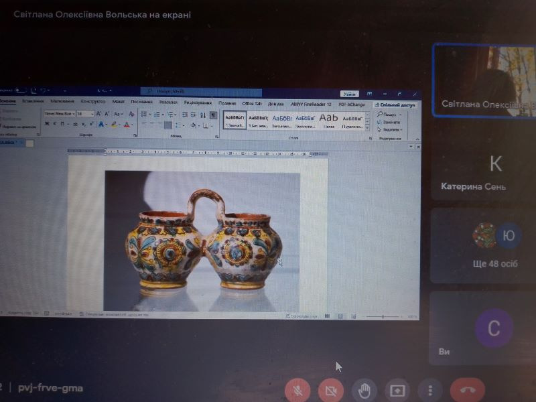Viewport: 536px width, 402px height.
Task: Open the Office Tab ribbon tab
Action: click(x=252, y=103)
